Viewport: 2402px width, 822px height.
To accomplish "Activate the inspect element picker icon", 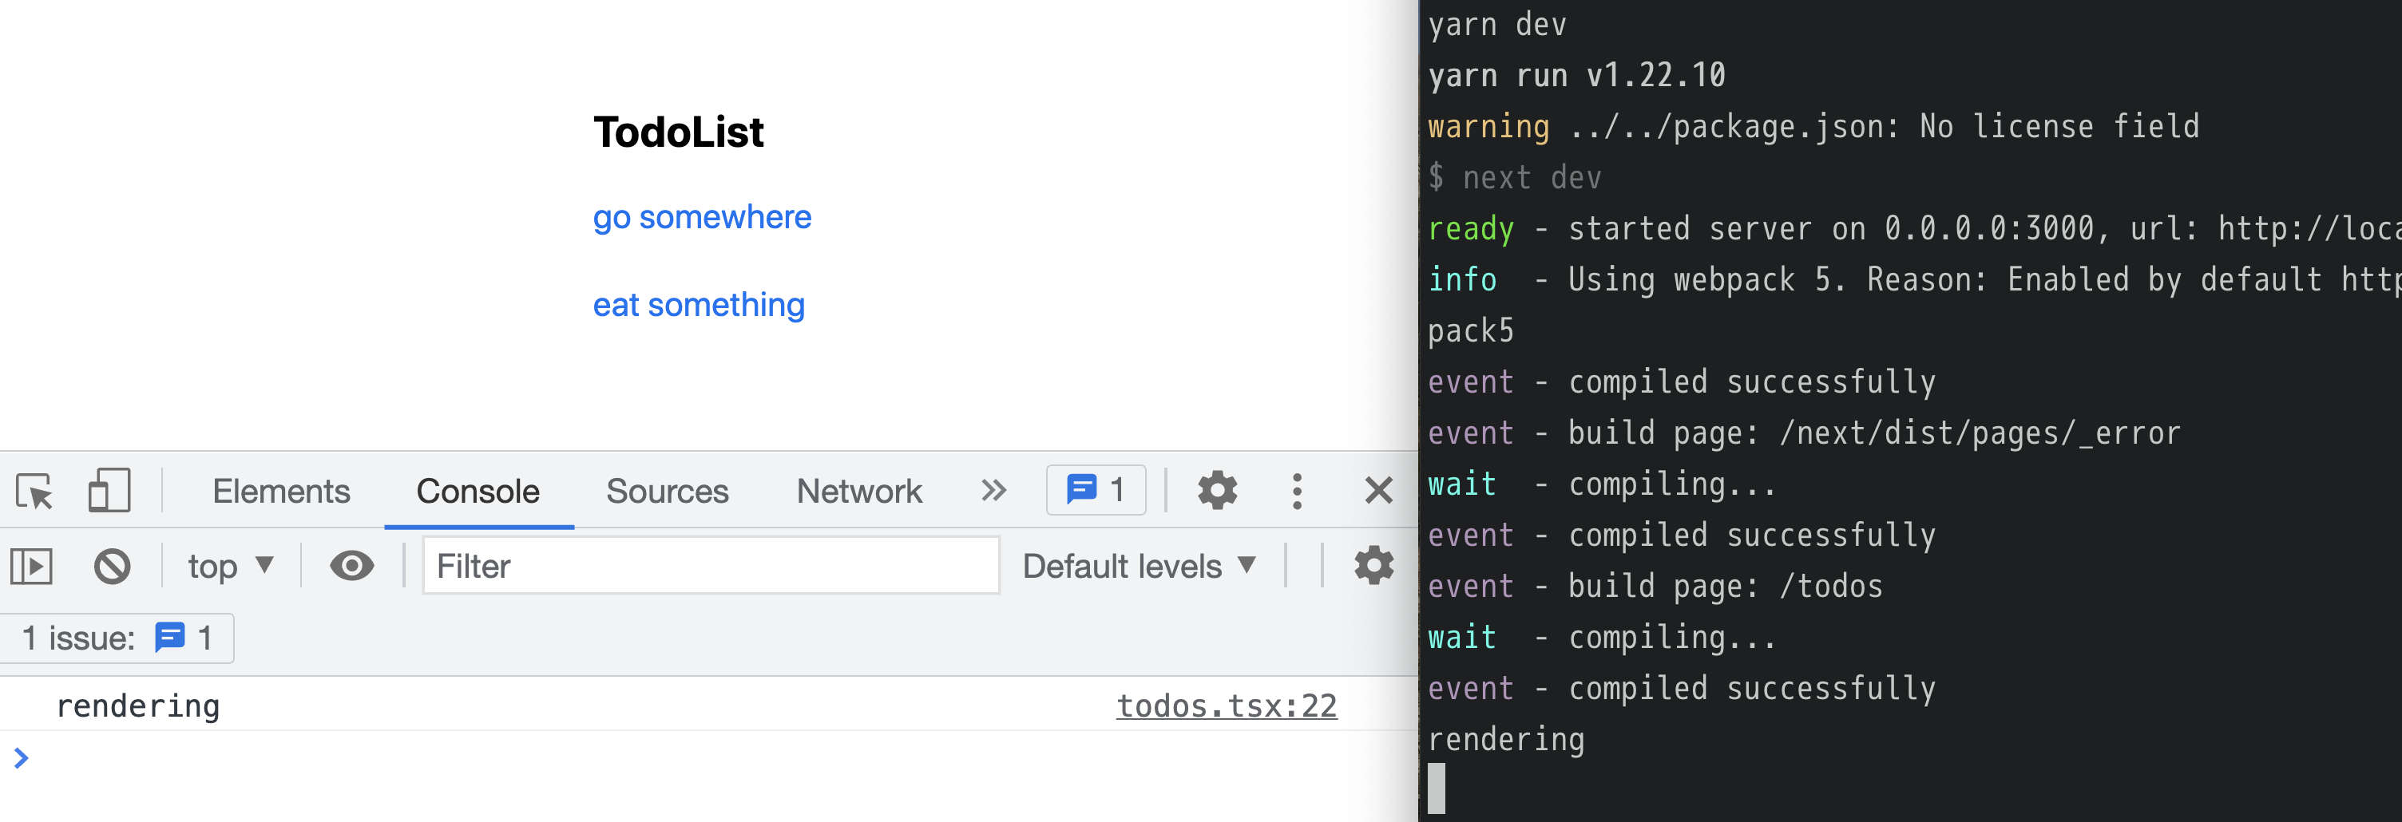I will (x=34, y=490).
